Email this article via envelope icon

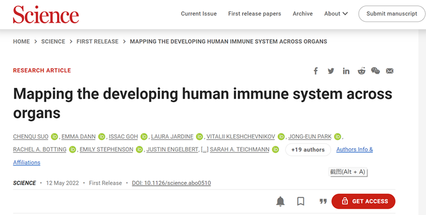[390, 71]
